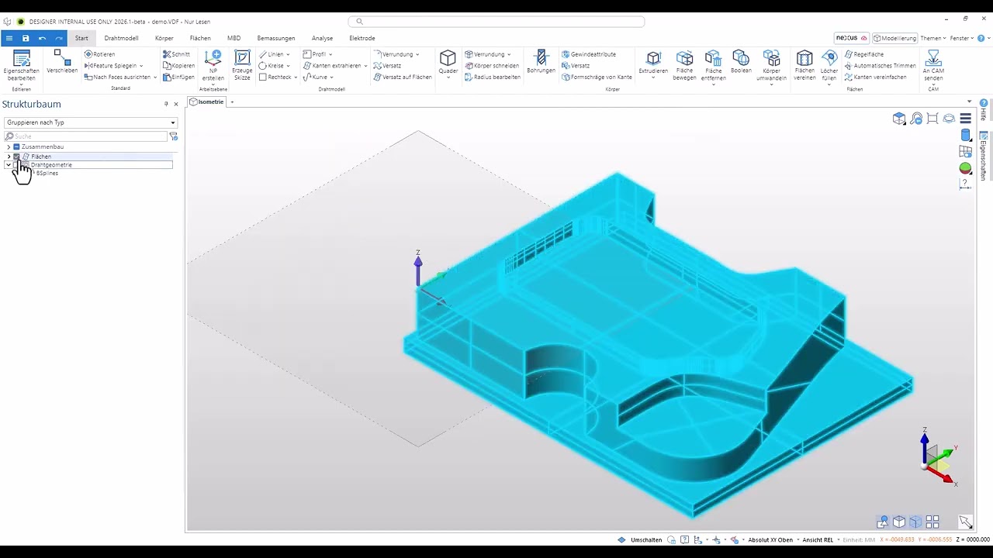The height and width of the screenshot is (558, 993).
Task: Open the Ansicht REL dropdown
Action: tap(819, 539)
